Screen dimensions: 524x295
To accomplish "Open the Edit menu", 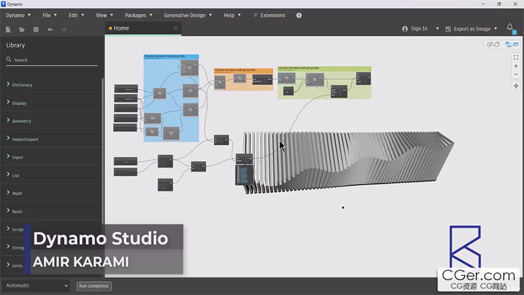I will [x=76, y=15].
